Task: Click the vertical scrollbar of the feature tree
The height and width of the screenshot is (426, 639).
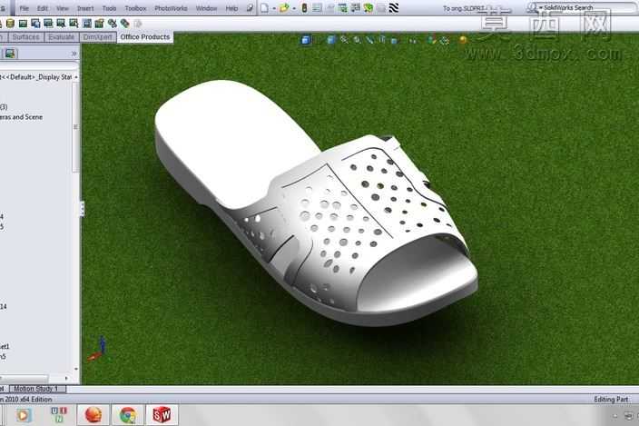Action: click(x=75, y=127)
